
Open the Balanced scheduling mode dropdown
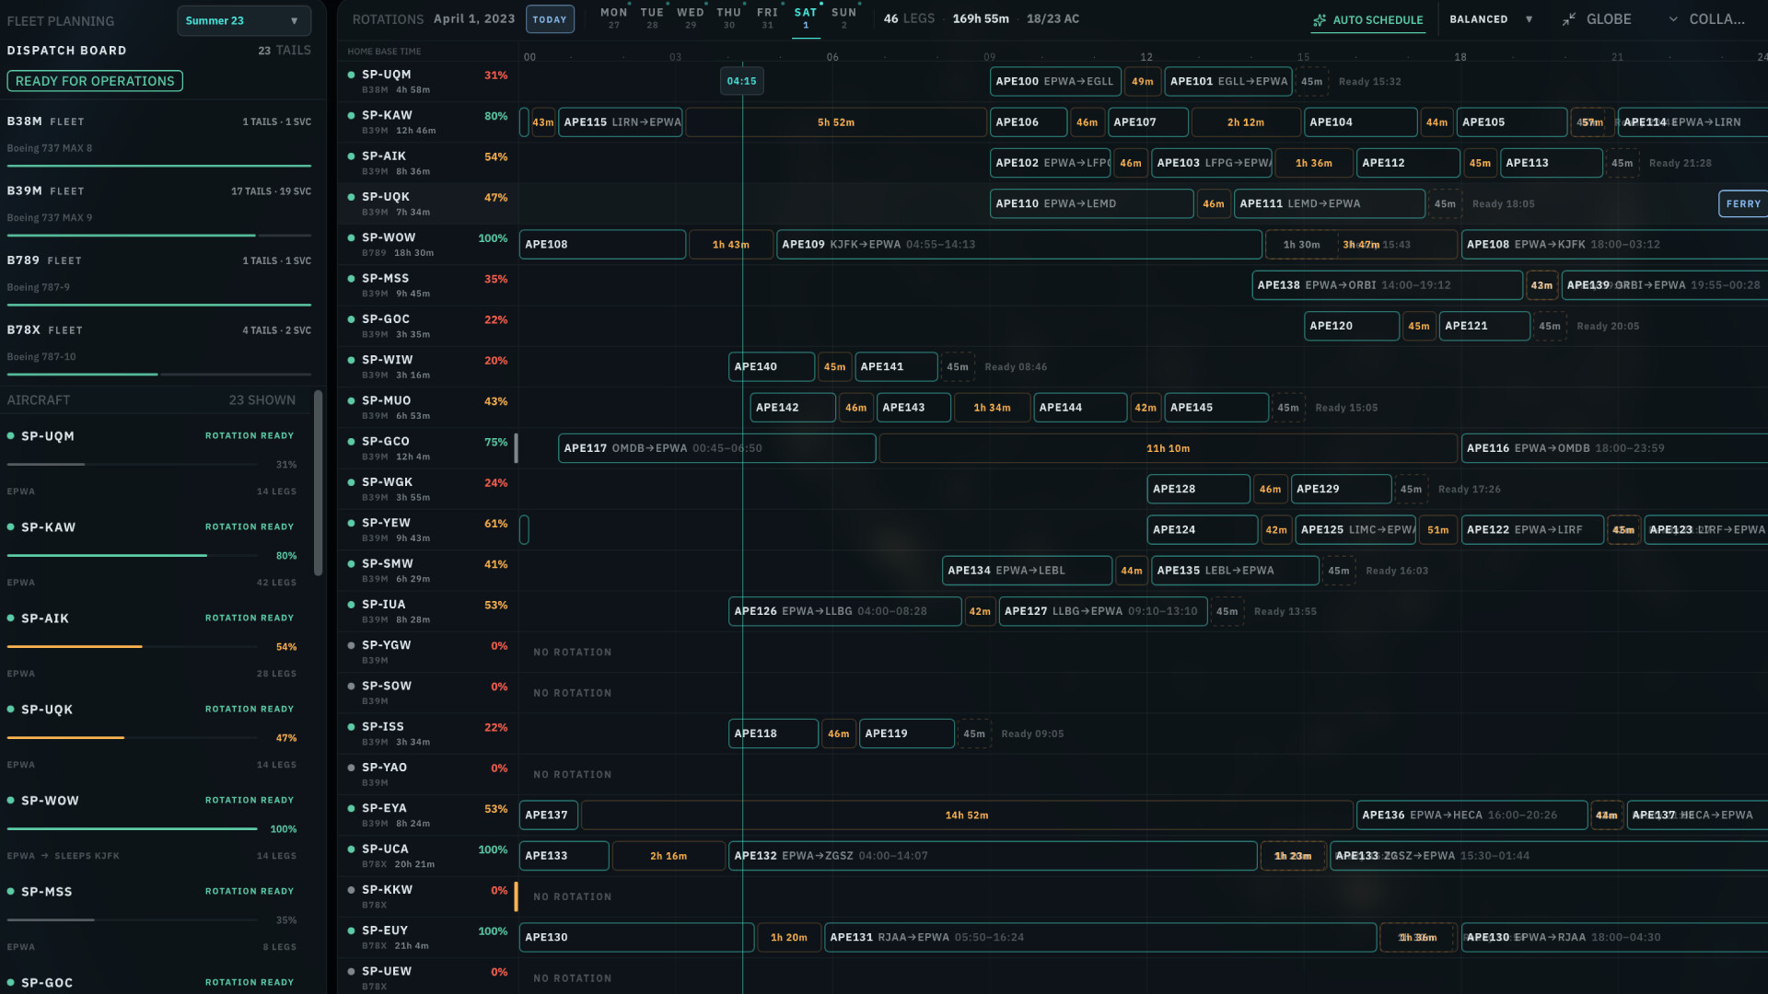[x=1491, y=19]
